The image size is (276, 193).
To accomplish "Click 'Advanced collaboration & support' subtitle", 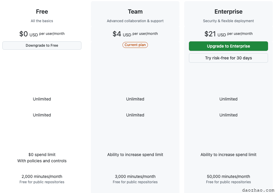I will pos(135,21).
